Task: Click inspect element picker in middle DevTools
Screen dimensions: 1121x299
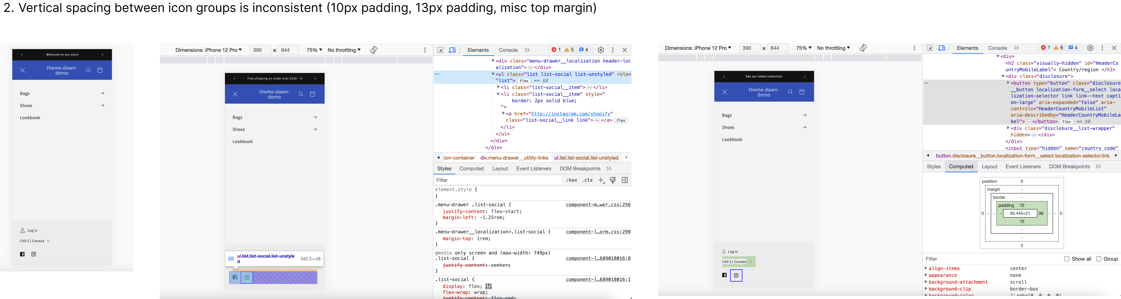Action: [440, 50]
